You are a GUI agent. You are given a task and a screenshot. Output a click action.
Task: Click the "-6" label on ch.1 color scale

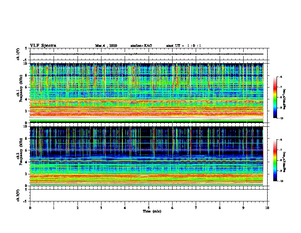(280, 77)
